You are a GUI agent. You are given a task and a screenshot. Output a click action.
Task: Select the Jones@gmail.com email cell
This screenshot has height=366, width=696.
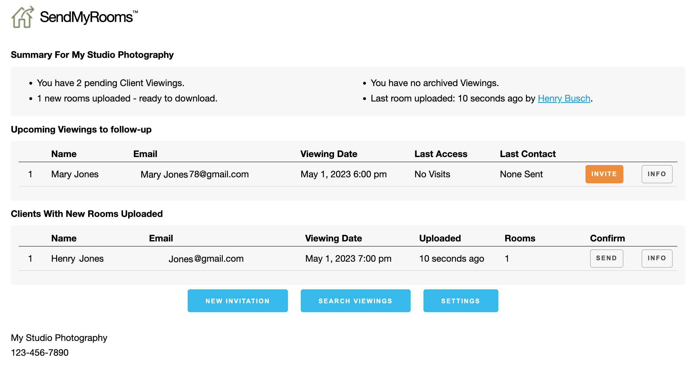[x=206, y=259]
